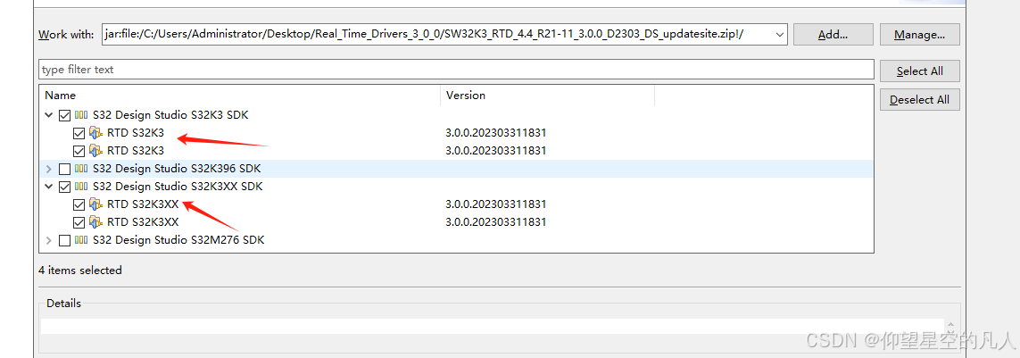Screen dimensions: 1020x358
Task: Click version 3.0.0.202303311831 of second RTD S32K3
Action: coord(495,151)
